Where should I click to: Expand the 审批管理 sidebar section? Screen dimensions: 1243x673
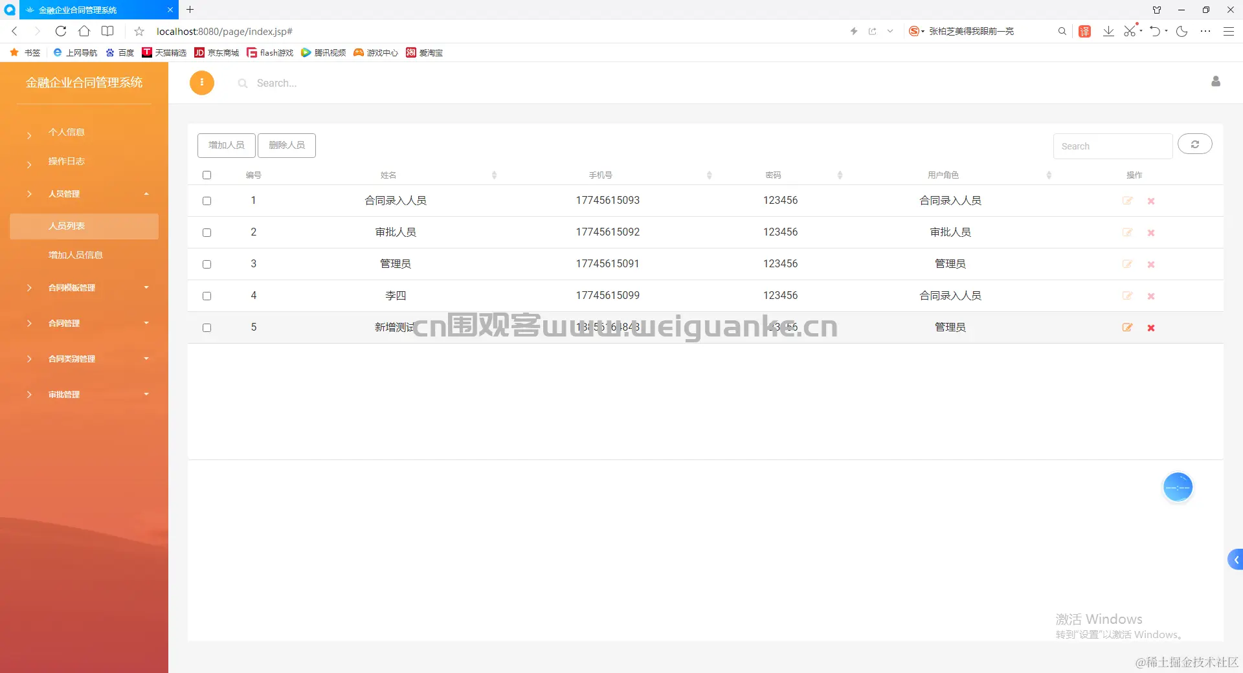(x=84, y=394)
